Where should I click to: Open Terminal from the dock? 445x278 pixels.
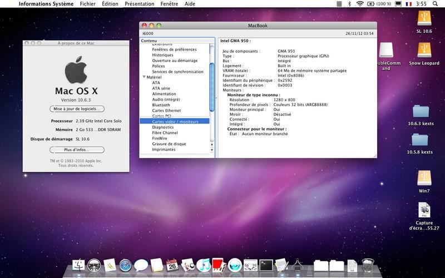point(266,265)
